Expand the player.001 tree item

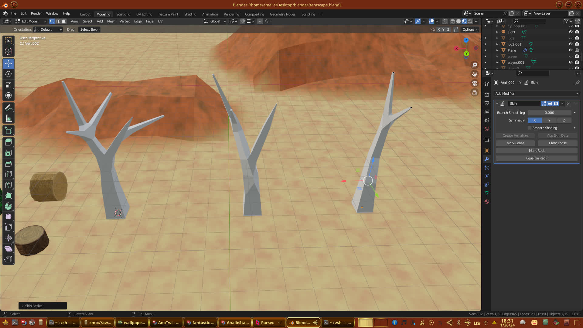click(x=497, y=62)
